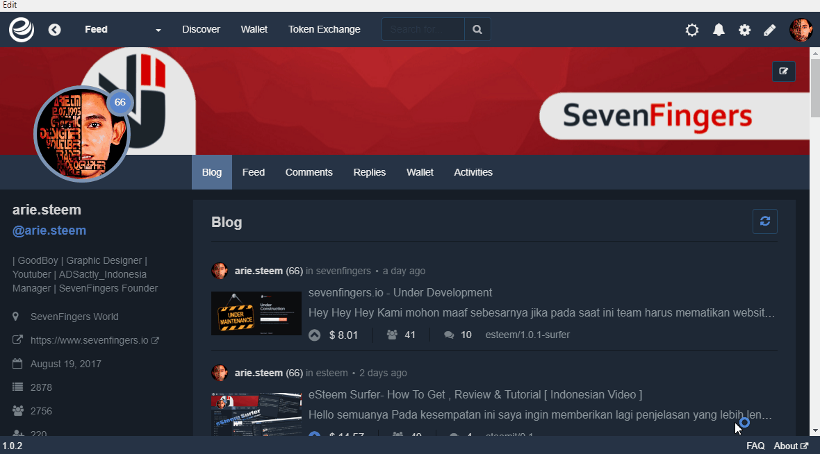Image resolution: width=820 pixels, height=454 pixels.
Task: Refresh the blog list
Action: click(765, 221)
